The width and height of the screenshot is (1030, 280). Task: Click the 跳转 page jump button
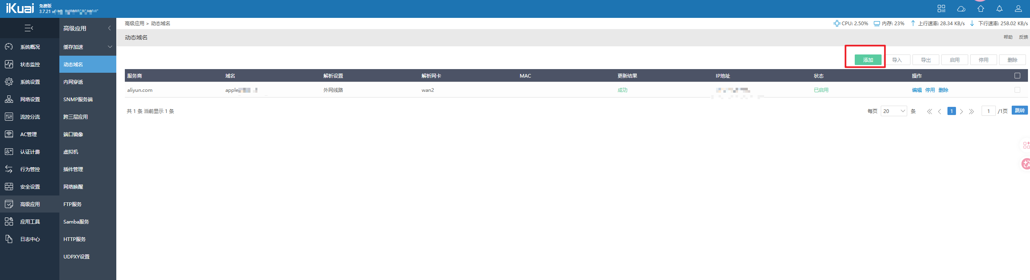(1019, 111)
